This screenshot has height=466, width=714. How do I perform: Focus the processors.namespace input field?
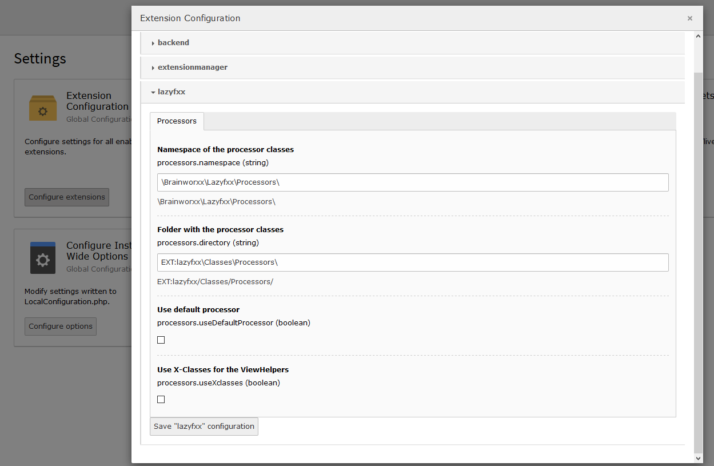click(413, 182)
